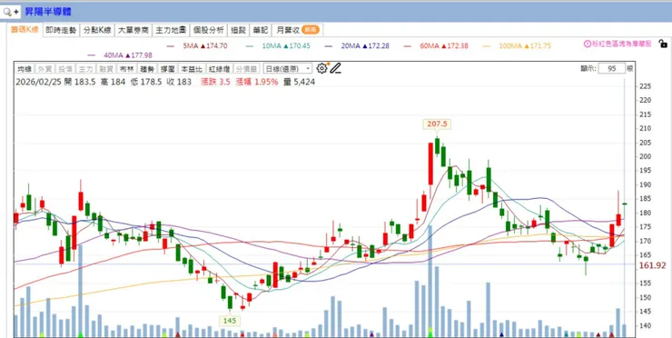672x338 pixels.
Task: Open the 大單券商 tab
Action: click(x=133, y=30)
